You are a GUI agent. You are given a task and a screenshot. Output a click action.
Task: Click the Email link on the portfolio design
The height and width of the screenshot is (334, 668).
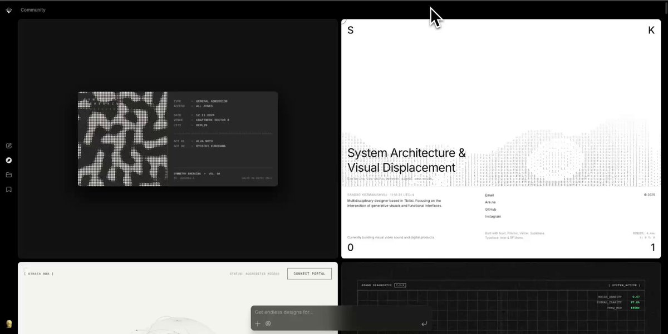[489, 195]
